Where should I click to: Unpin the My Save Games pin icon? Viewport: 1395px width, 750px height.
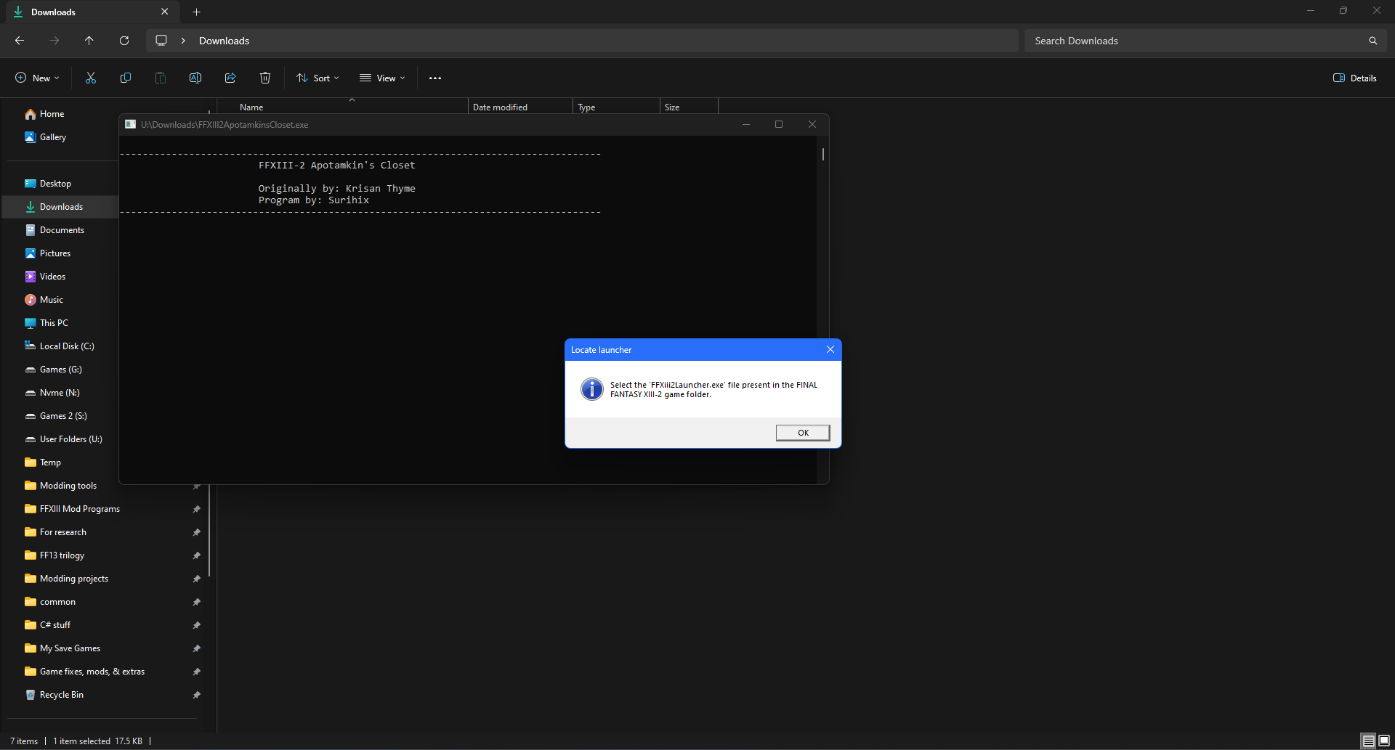196,648
